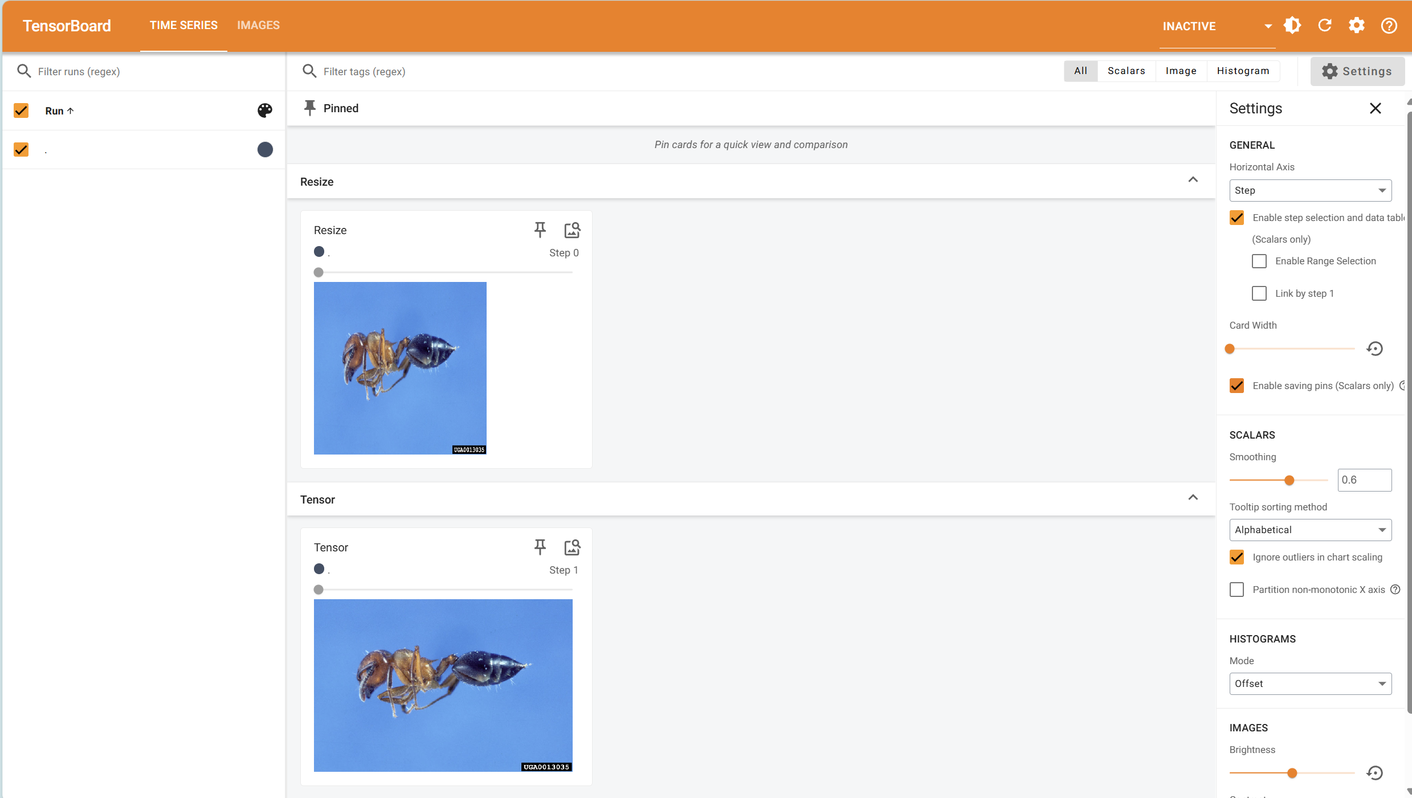The width and height of the screenshot is (1412, 798).
Task: Pin the Tensor image card
Action: click(540, 547)
